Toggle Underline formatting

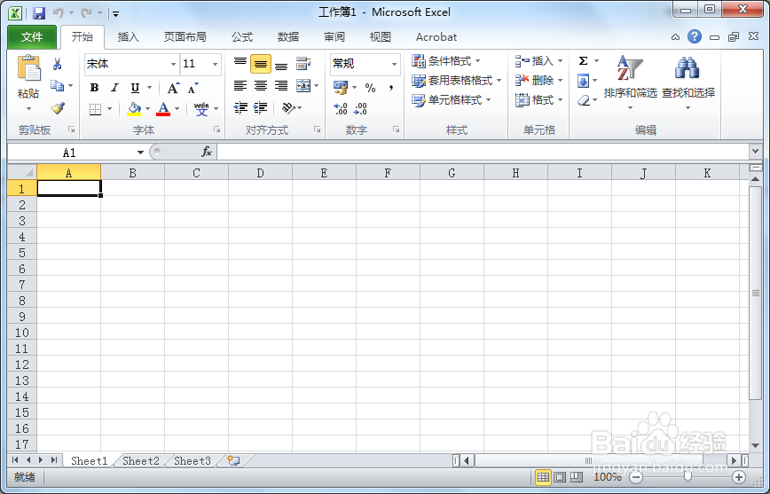tap(135, 88)
